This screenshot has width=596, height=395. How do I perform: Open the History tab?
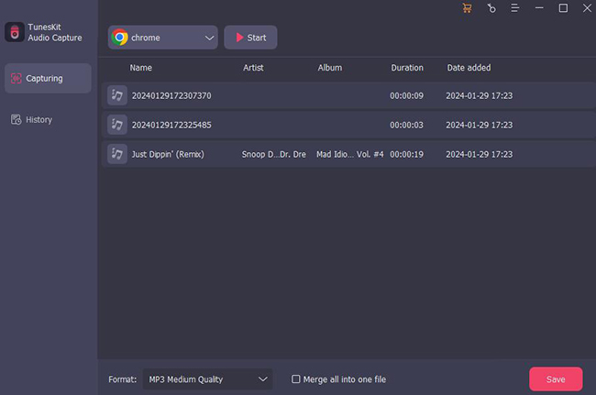pyautogui.click(x=48, y=119)
